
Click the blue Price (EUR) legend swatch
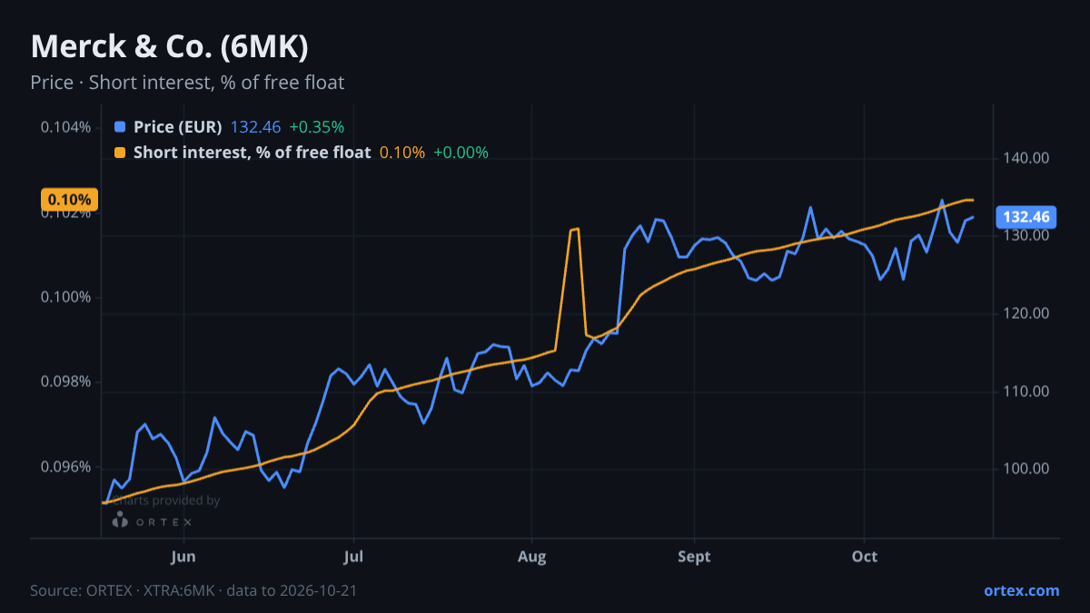point(120,127)
